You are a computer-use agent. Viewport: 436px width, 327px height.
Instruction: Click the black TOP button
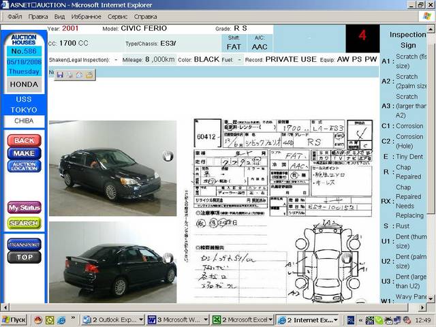(x=25, y=258)
